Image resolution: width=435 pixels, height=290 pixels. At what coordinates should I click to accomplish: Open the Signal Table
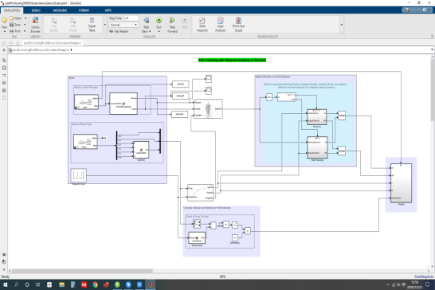(x=92, y=25)
